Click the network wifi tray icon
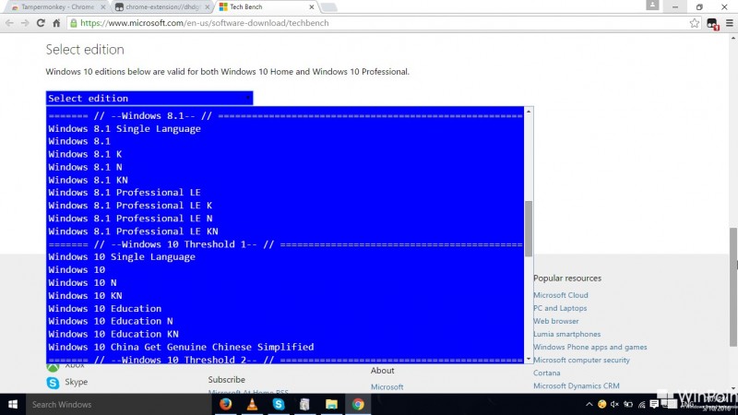 point(641,404)
